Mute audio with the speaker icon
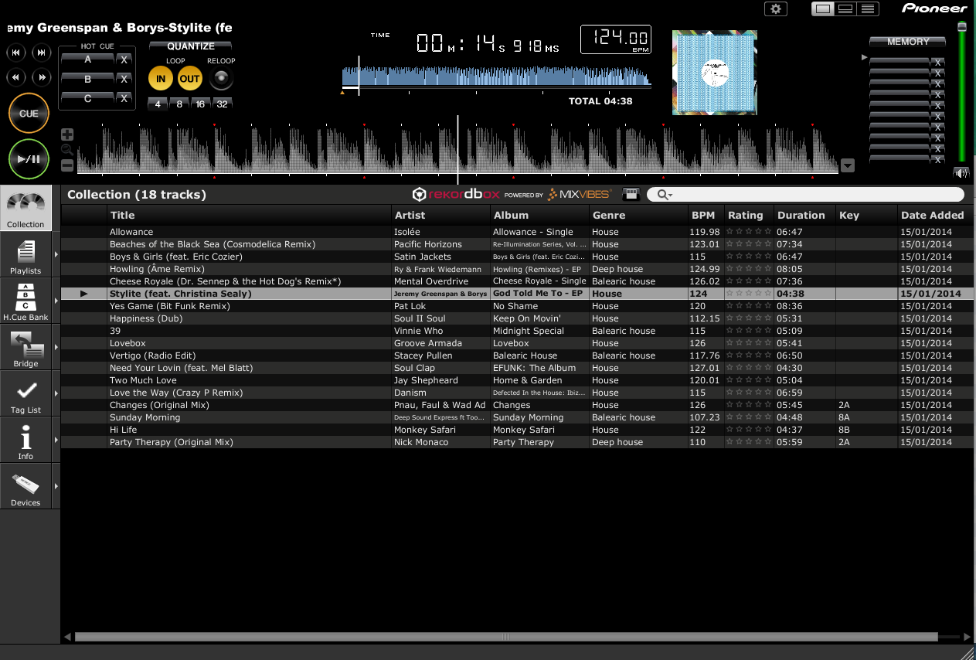976x660 pixels. tap(961, 173)
